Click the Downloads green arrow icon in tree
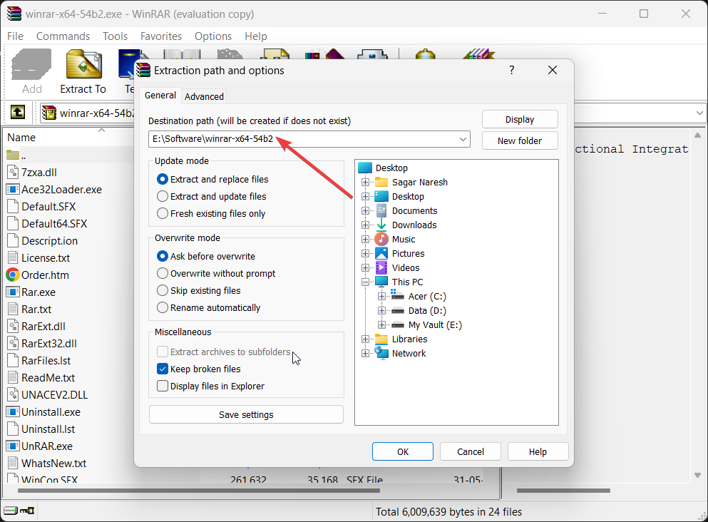 point(381,225)
